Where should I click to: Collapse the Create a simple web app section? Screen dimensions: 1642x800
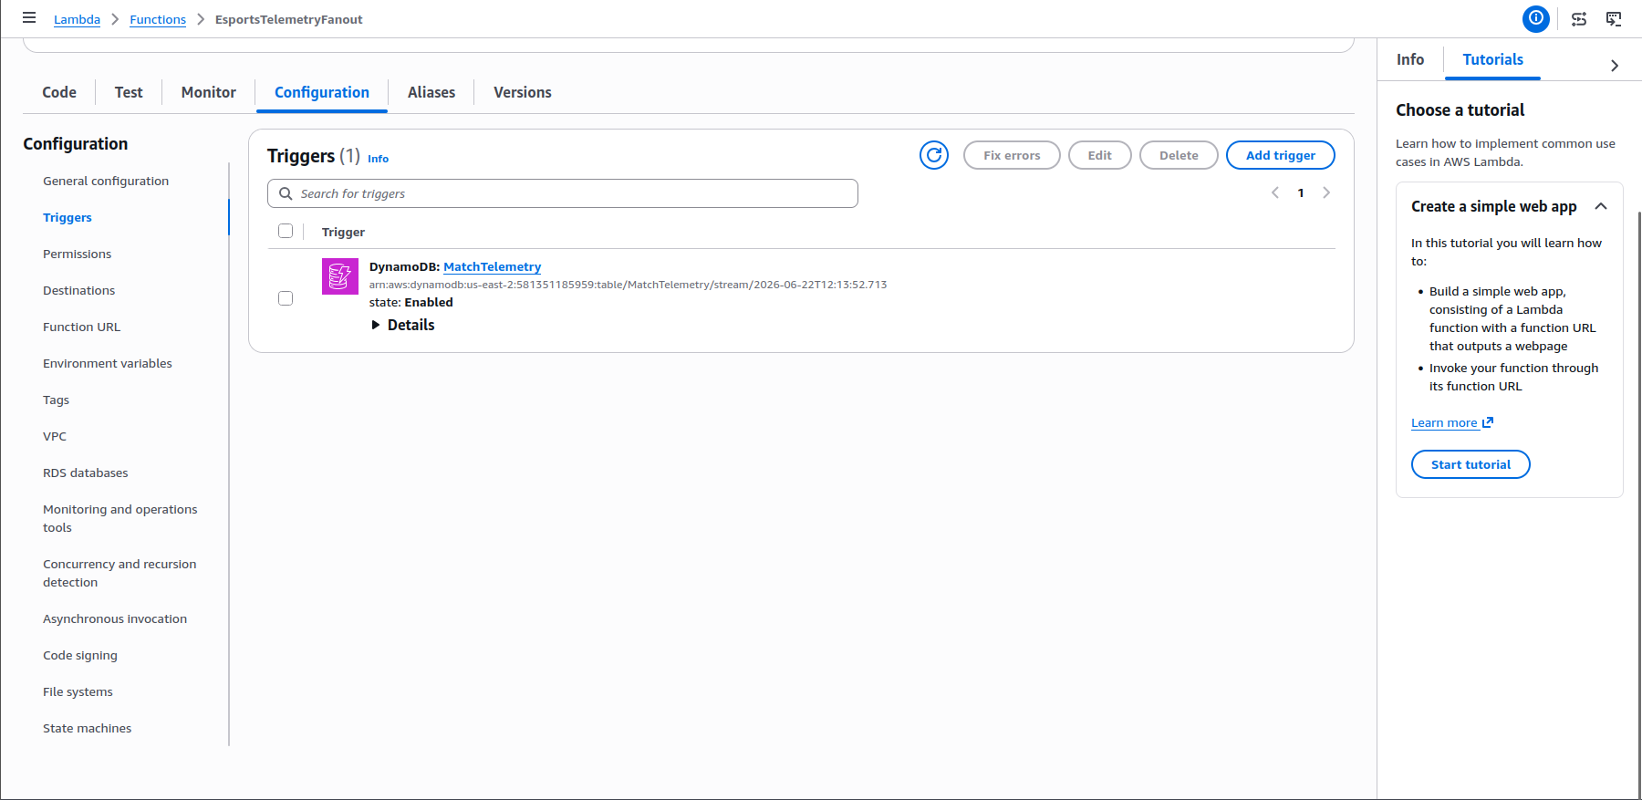1601,206
